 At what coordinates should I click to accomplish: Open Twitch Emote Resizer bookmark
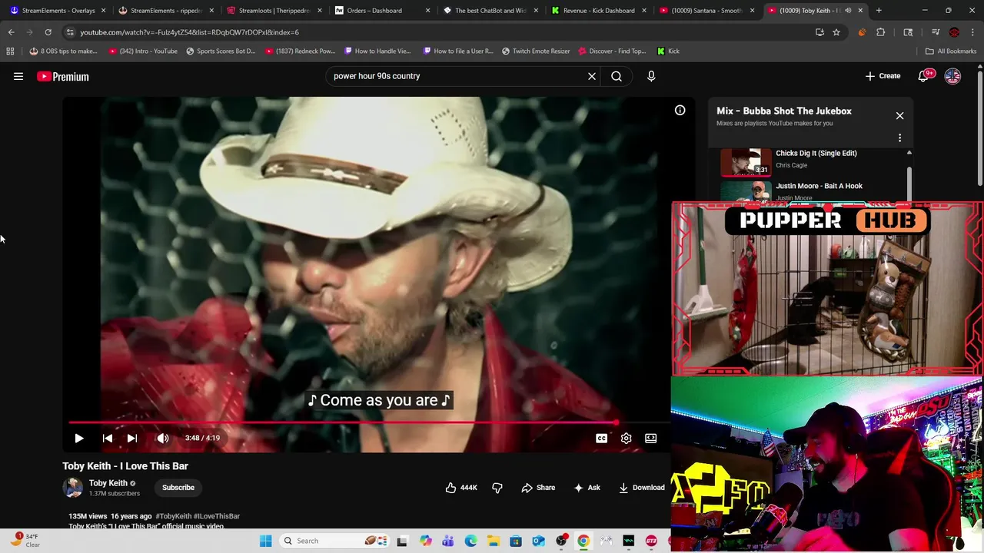click(536, 51)
